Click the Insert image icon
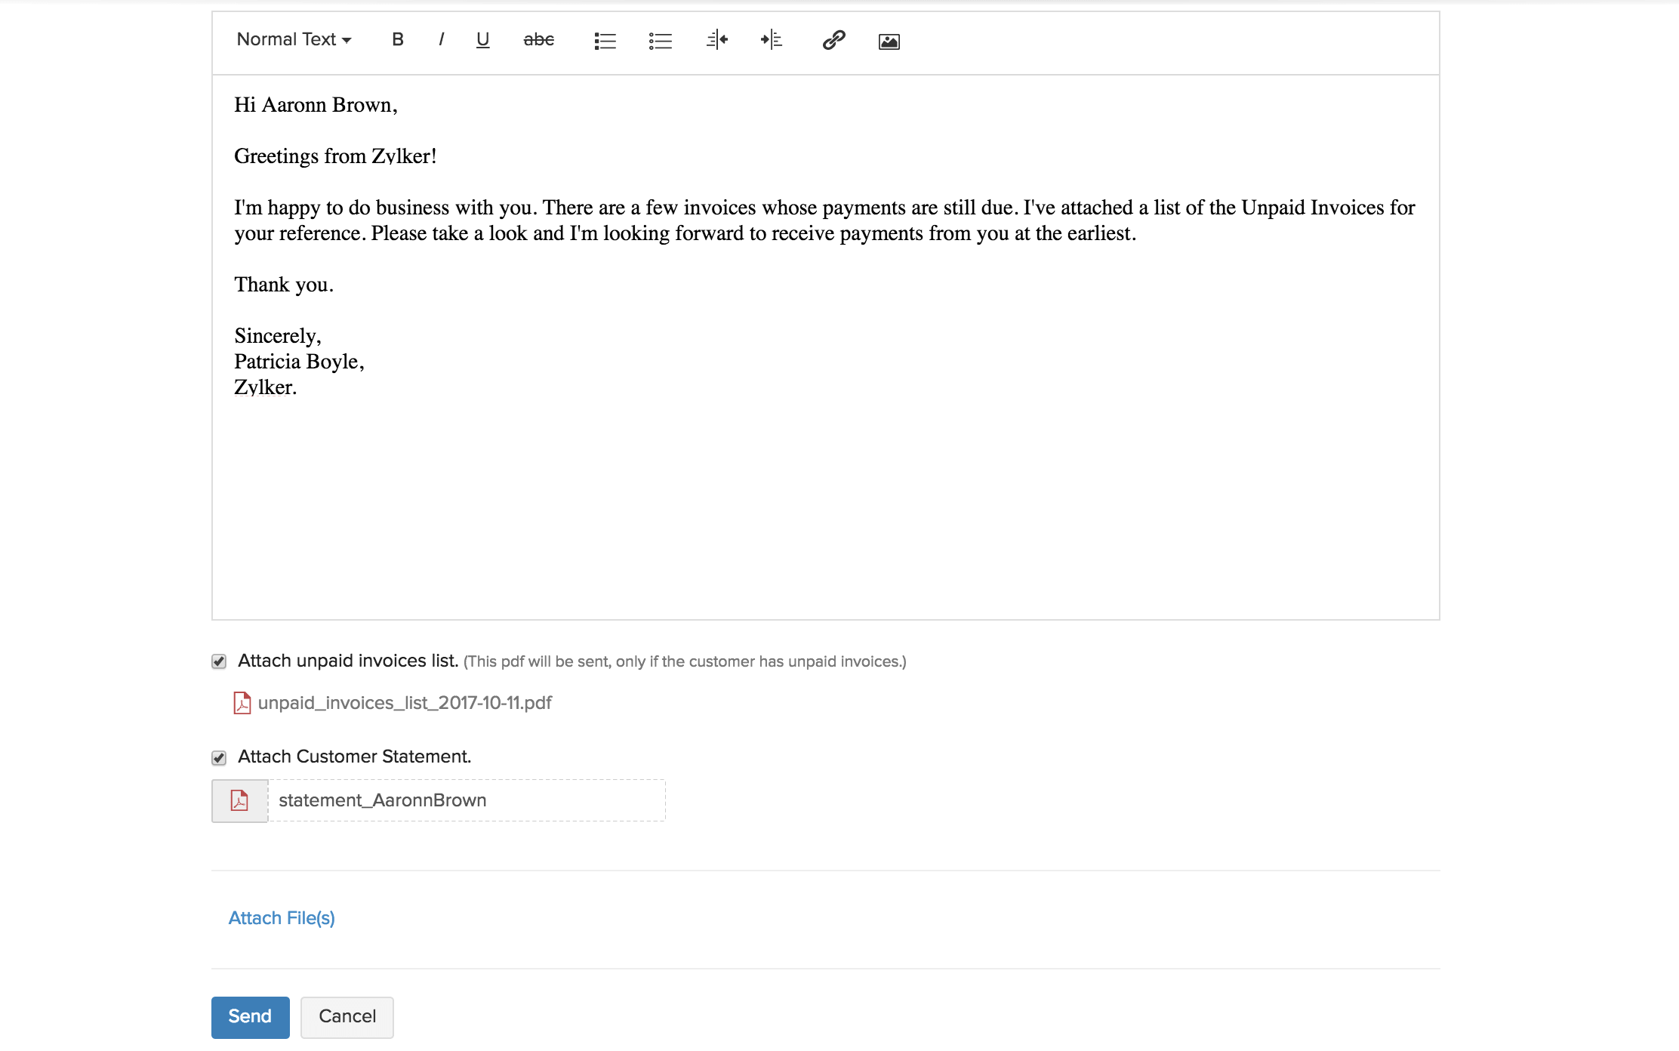The height and width of the screenshot is (1051, 1679). tap(887, 42)
